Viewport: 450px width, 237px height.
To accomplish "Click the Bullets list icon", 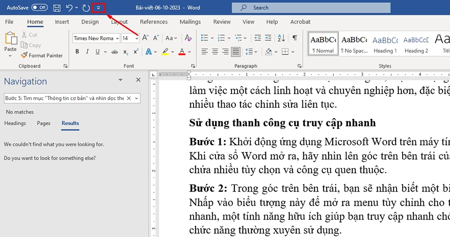I will pos(204,38).
